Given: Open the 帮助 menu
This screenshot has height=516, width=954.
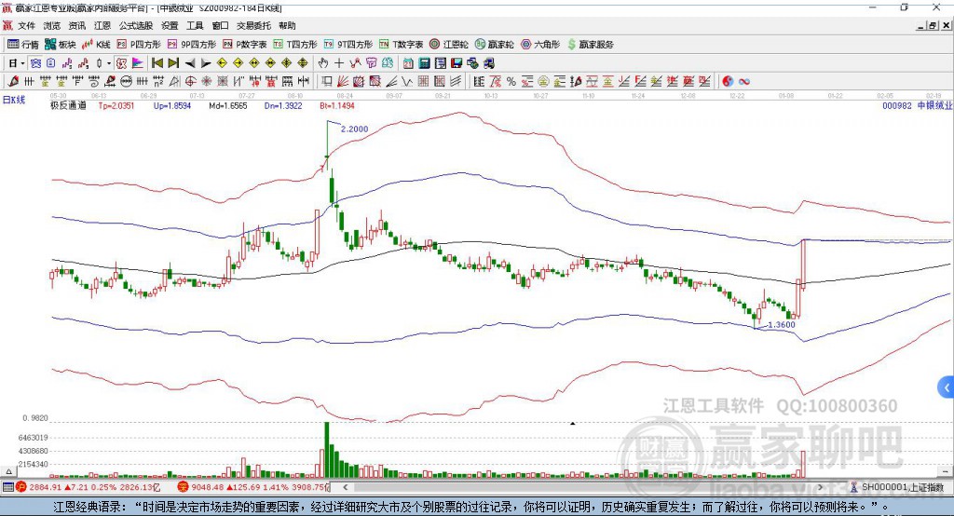Looking at the screenshot, I should (287, 25).
